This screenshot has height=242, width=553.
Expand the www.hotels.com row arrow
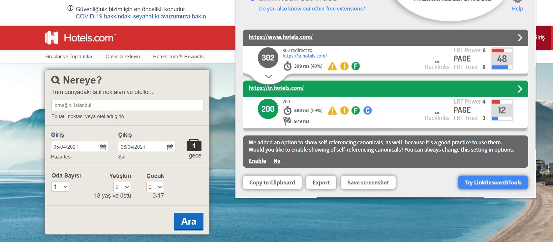(x=520, y=37)
